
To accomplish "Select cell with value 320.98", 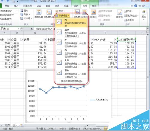I will 105,67.
